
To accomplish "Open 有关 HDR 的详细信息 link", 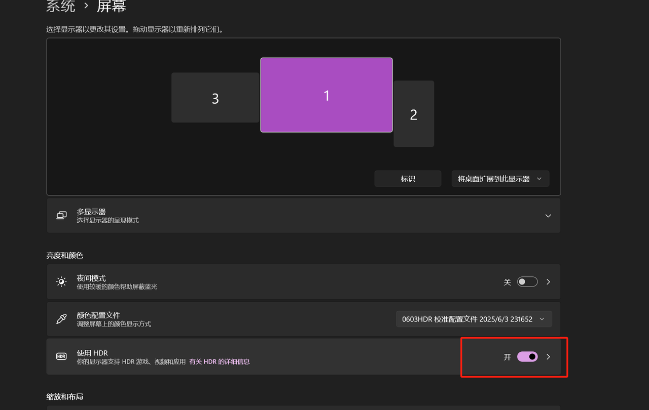I will click(x=219, y=361).
